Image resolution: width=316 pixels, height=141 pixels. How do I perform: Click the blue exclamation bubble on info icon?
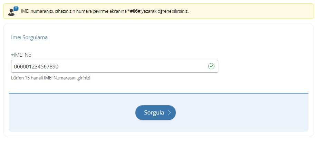[x=16, y=9]
